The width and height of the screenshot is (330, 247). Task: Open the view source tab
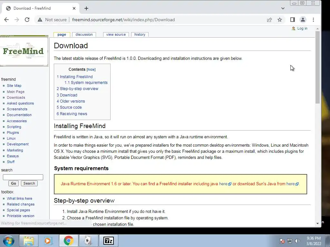click(116, 34)
